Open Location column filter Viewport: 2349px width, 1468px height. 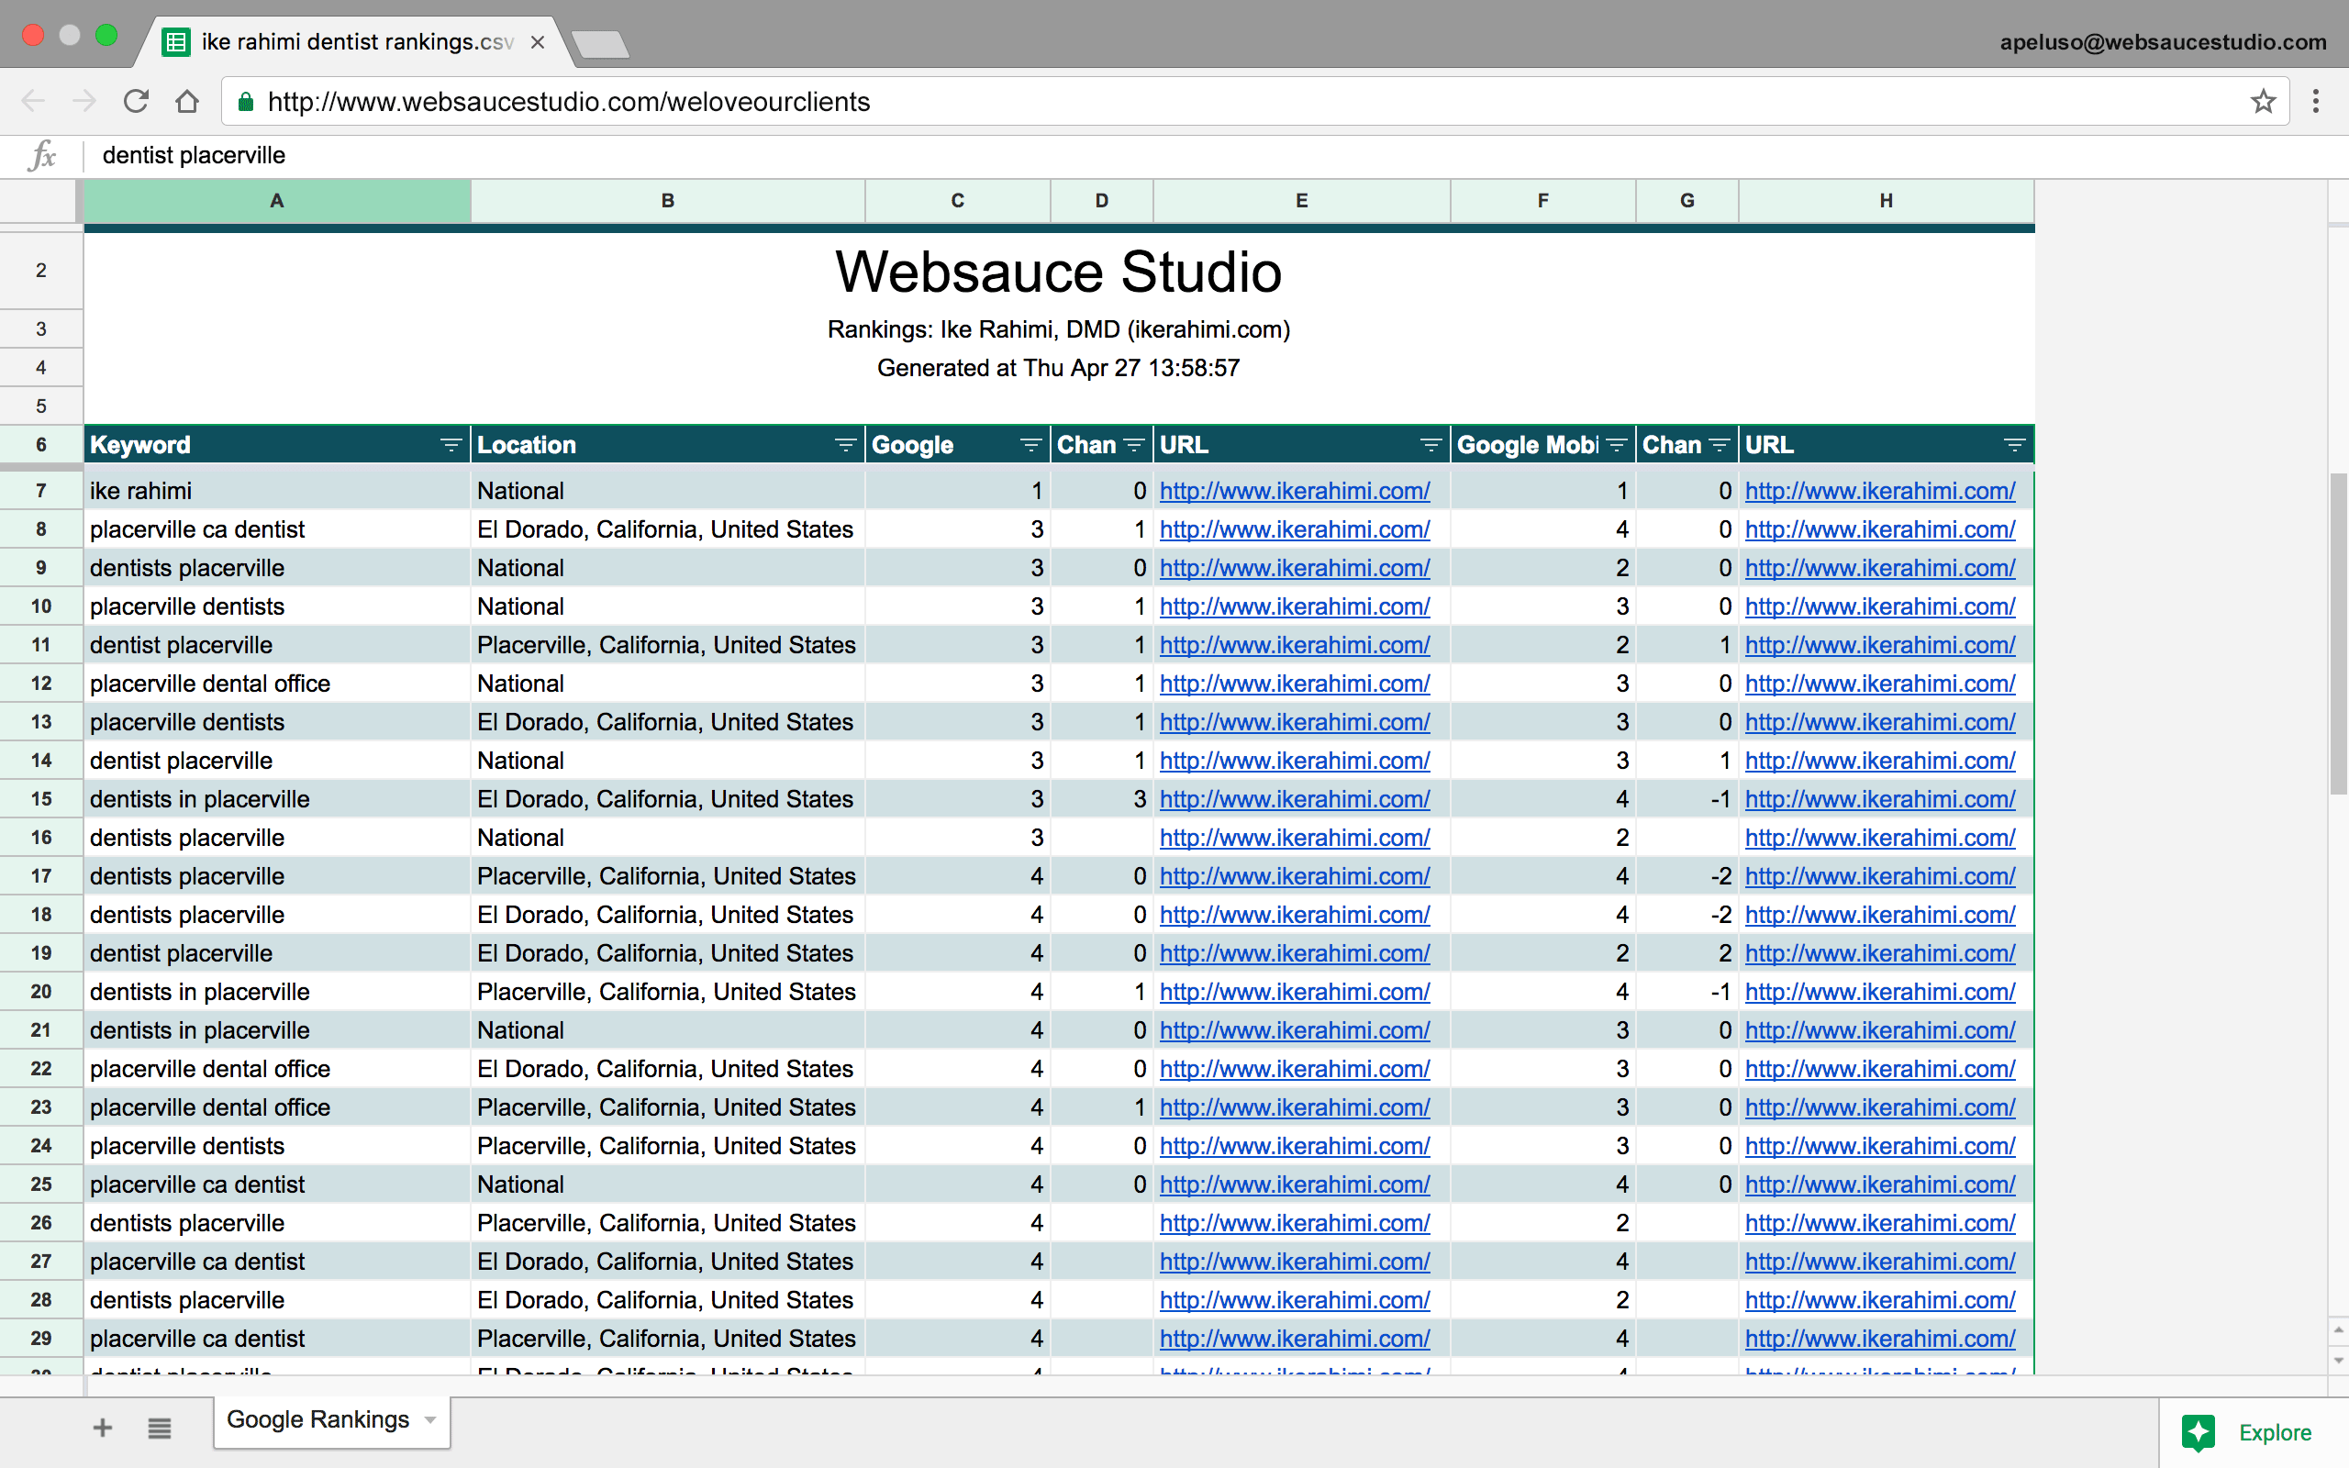point(845,445)
